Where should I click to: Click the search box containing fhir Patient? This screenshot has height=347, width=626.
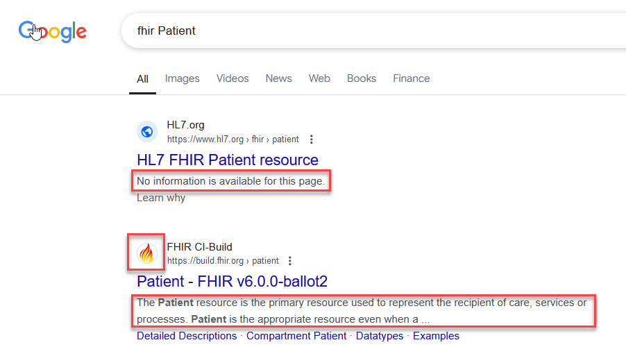click(x=373, y=31)
